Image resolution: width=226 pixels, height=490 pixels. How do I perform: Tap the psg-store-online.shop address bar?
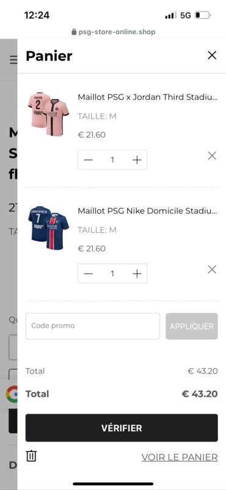(113, 32)
